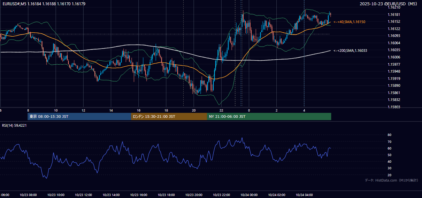Click price level 1.16181 on price axis

394,15
